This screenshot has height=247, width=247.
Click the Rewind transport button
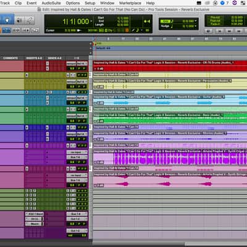(x=229, y=31)
